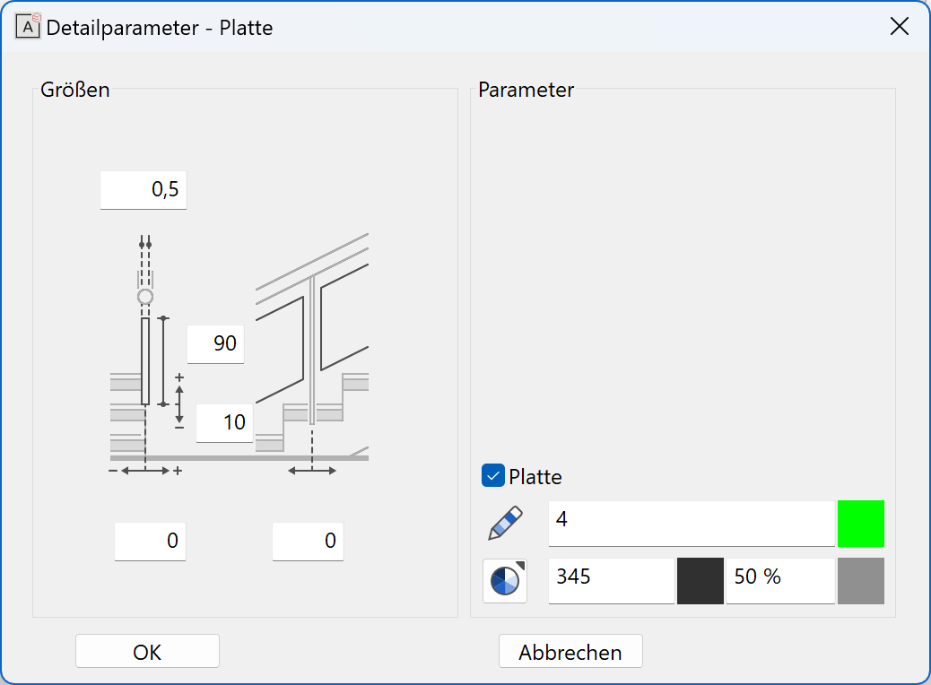Screen dimensions: 931x685
Task: Click the left horizontal offset field showing 0
Action: coord(150,542)
